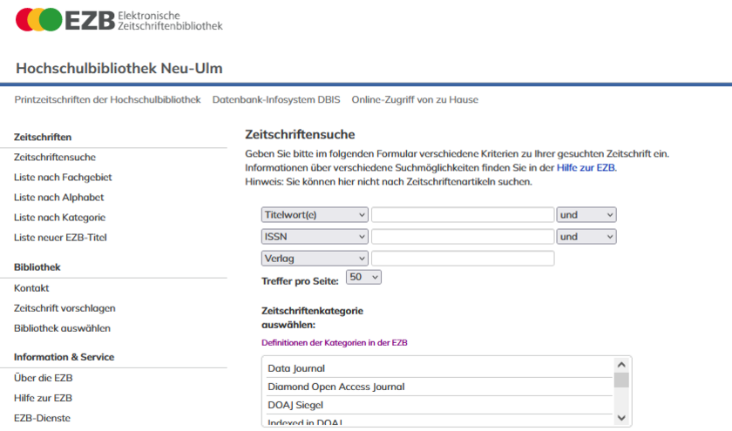Focus the Titelwort(e) search text field
This screenshot has height=431, width=732.
(x=463, y=215)
